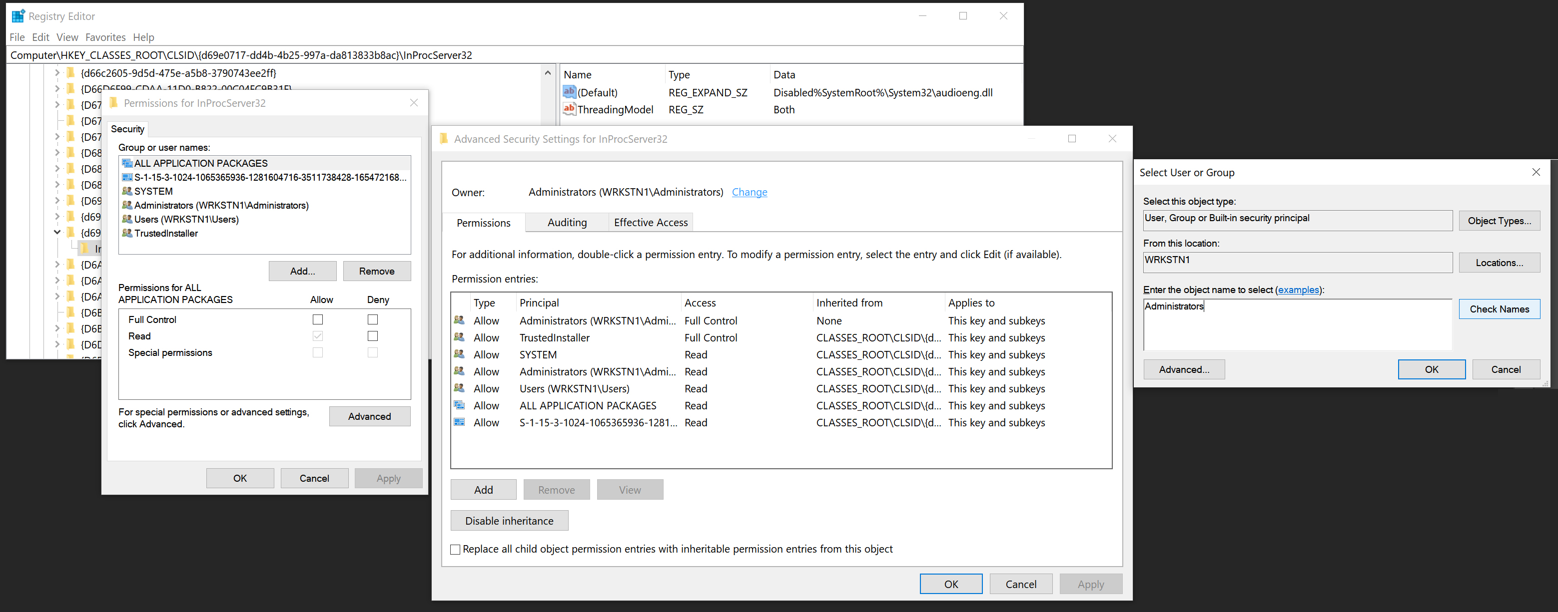Select the Users (WRKSTN1\Users) Read permission entry row
Image resolution: width=1558 pixels, height=612 pixels.
(x=781, y=388)
